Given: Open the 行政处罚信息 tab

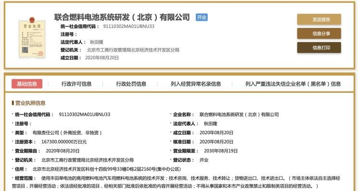Looking at the screenshot, I should 131,84.
